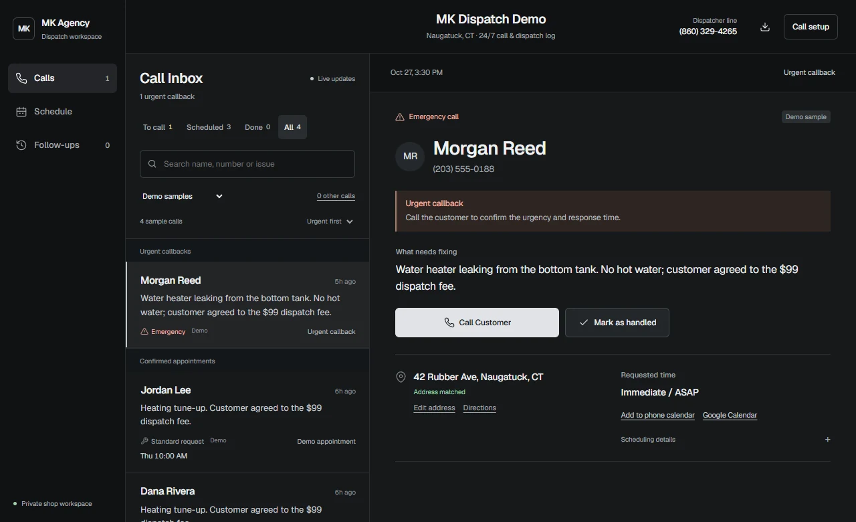Open Directions for the address
This screenshot has height=522, width=856.
(479, 408)
